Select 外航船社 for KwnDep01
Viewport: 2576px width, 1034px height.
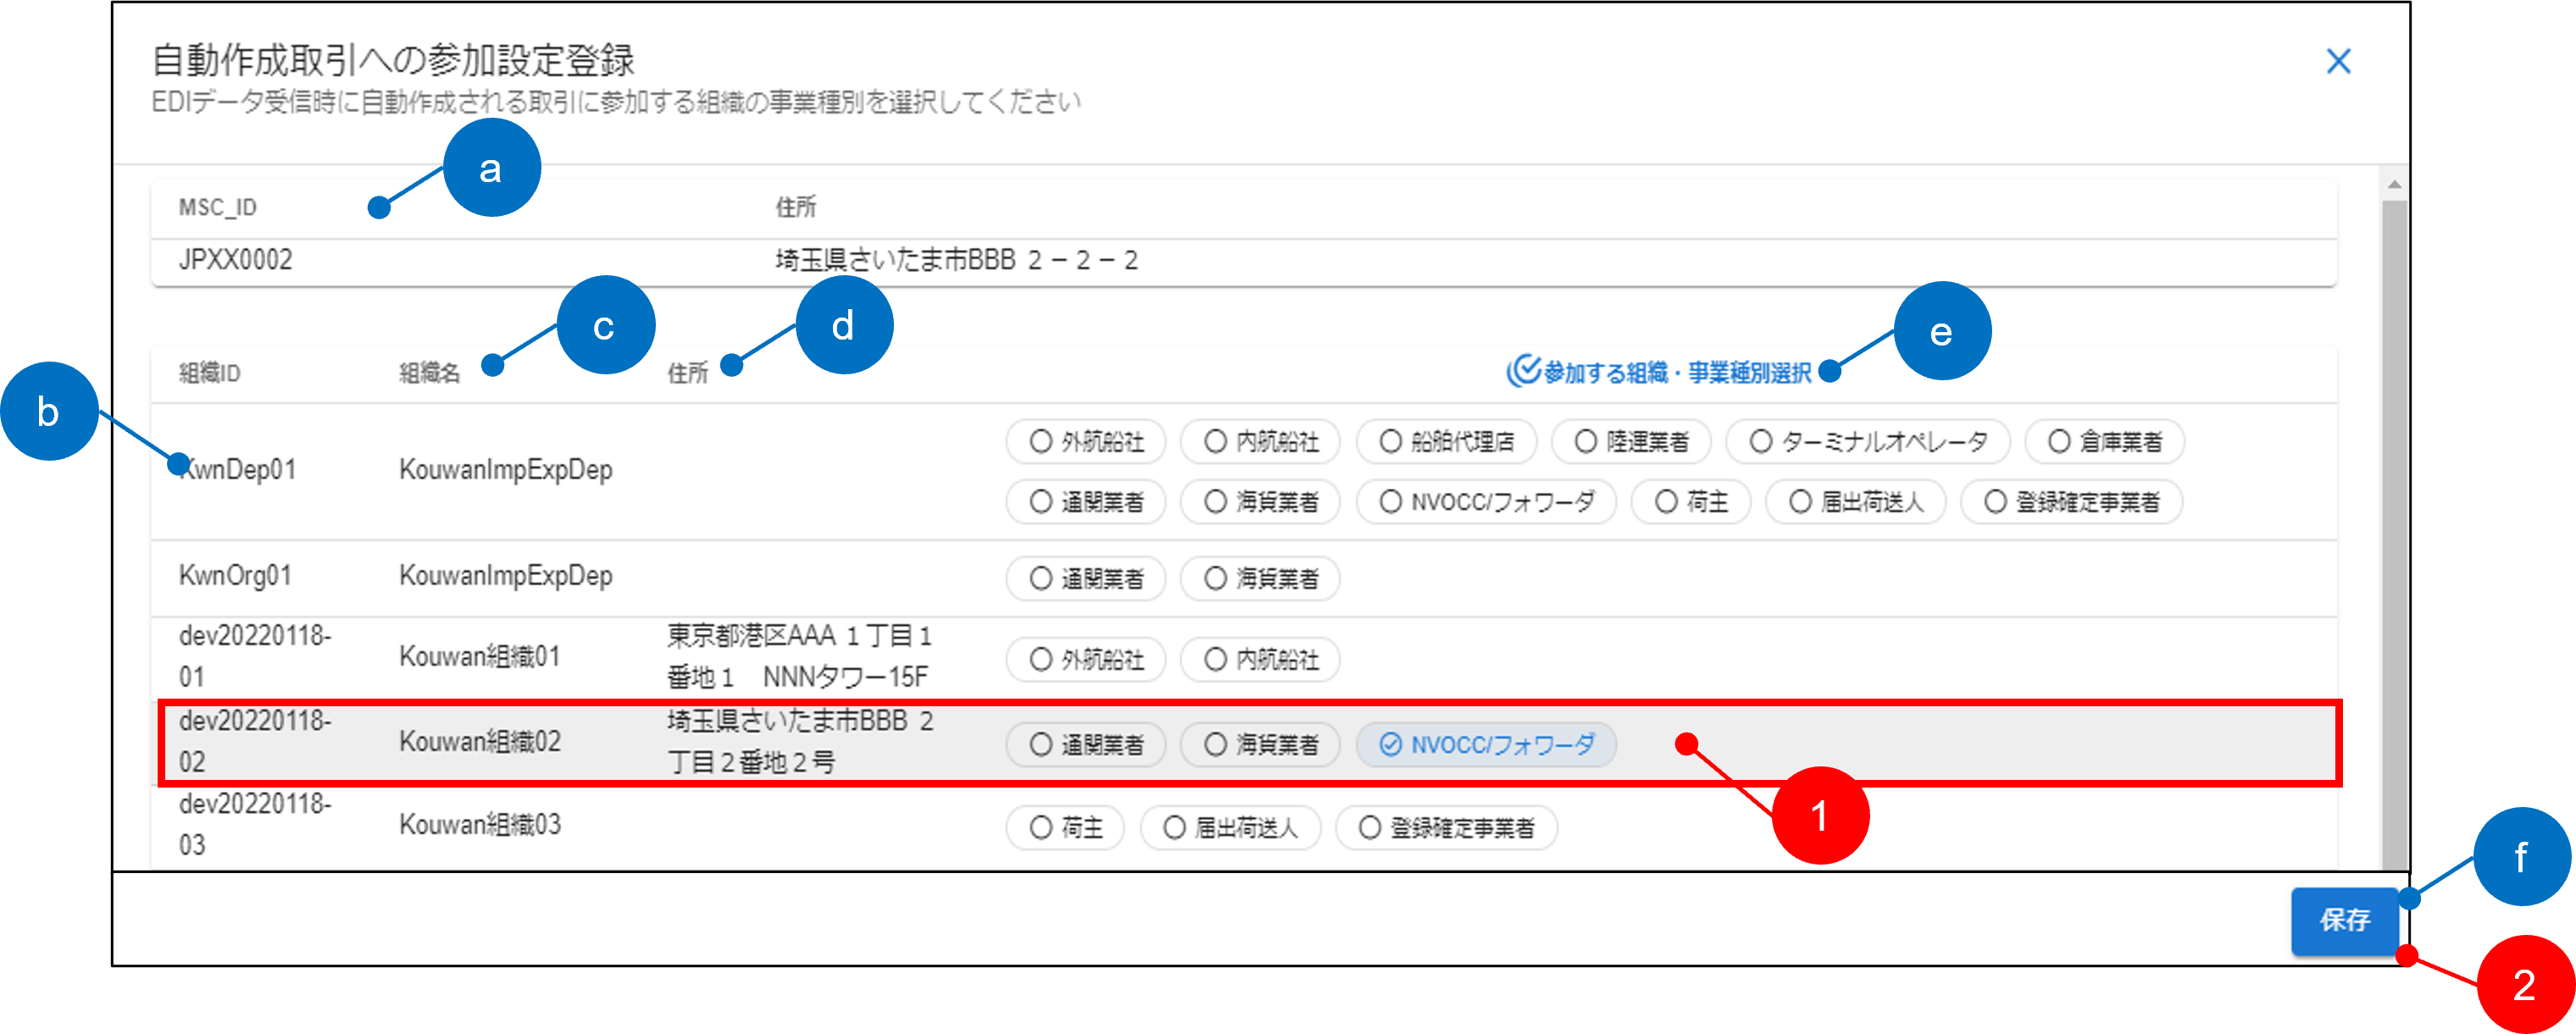[1085, 441]
